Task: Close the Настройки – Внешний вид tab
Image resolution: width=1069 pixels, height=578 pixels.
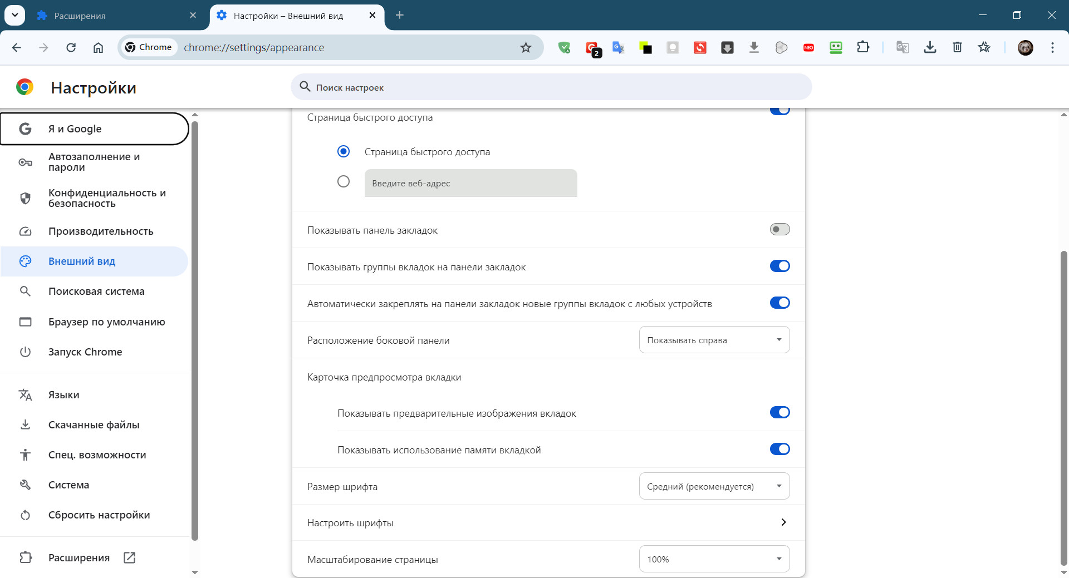Action: 372,15
